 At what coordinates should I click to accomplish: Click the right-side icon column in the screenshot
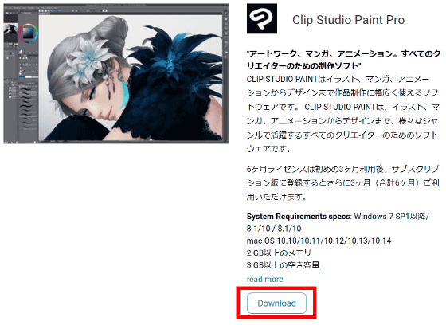pos(225,34)
